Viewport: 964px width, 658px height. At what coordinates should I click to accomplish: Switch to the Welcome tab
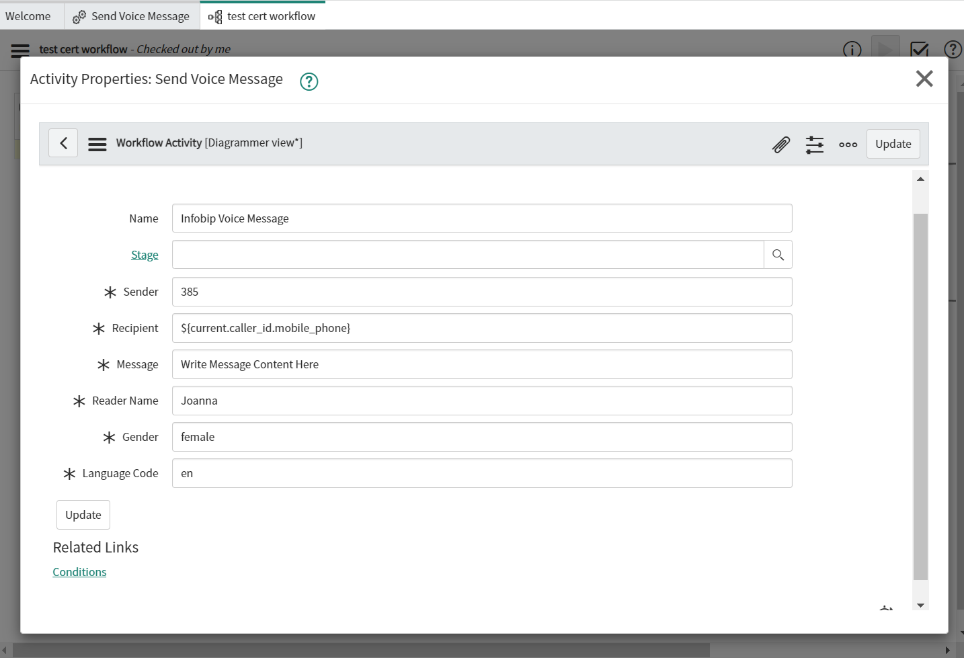[28, 16]
